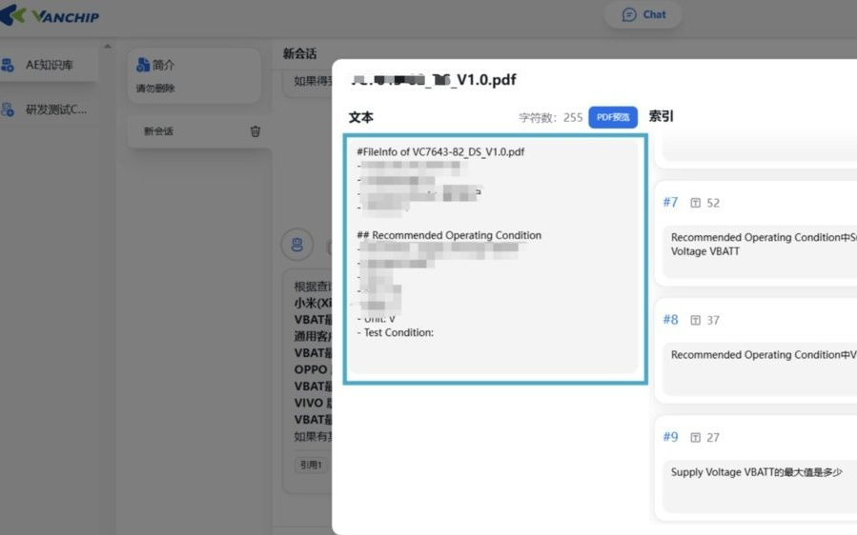Click the 索引 heading
This screenshot has width=857, height=535.
click(662, 116)
